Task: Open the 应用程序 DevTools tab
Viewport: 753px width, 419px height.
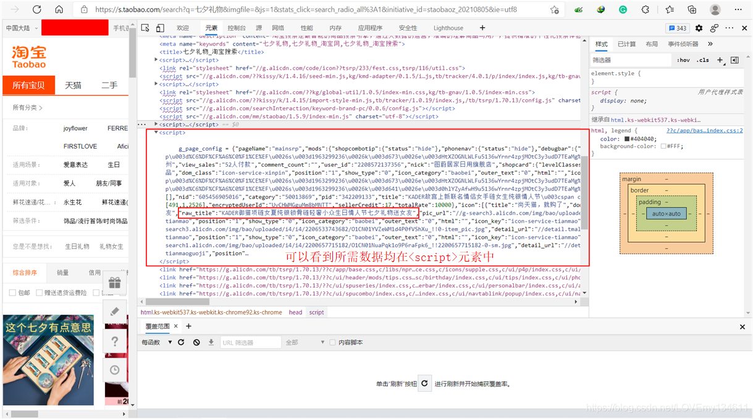Action: [370, 28]
